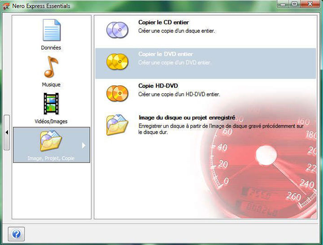This screenshot has width=323, height=245.
Task: Click 'Créer une copie d'un DVD entier' description
Action: [x=174, y=63]
